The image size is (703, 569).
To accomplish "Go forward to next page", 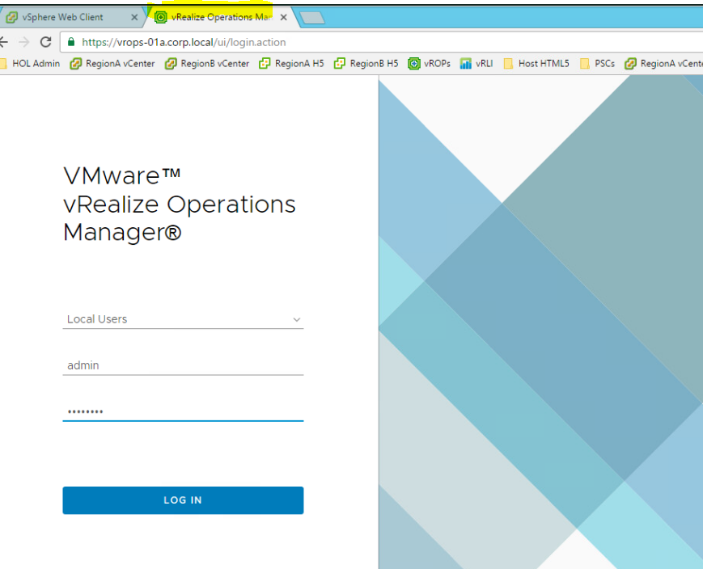I will point(24,42).
